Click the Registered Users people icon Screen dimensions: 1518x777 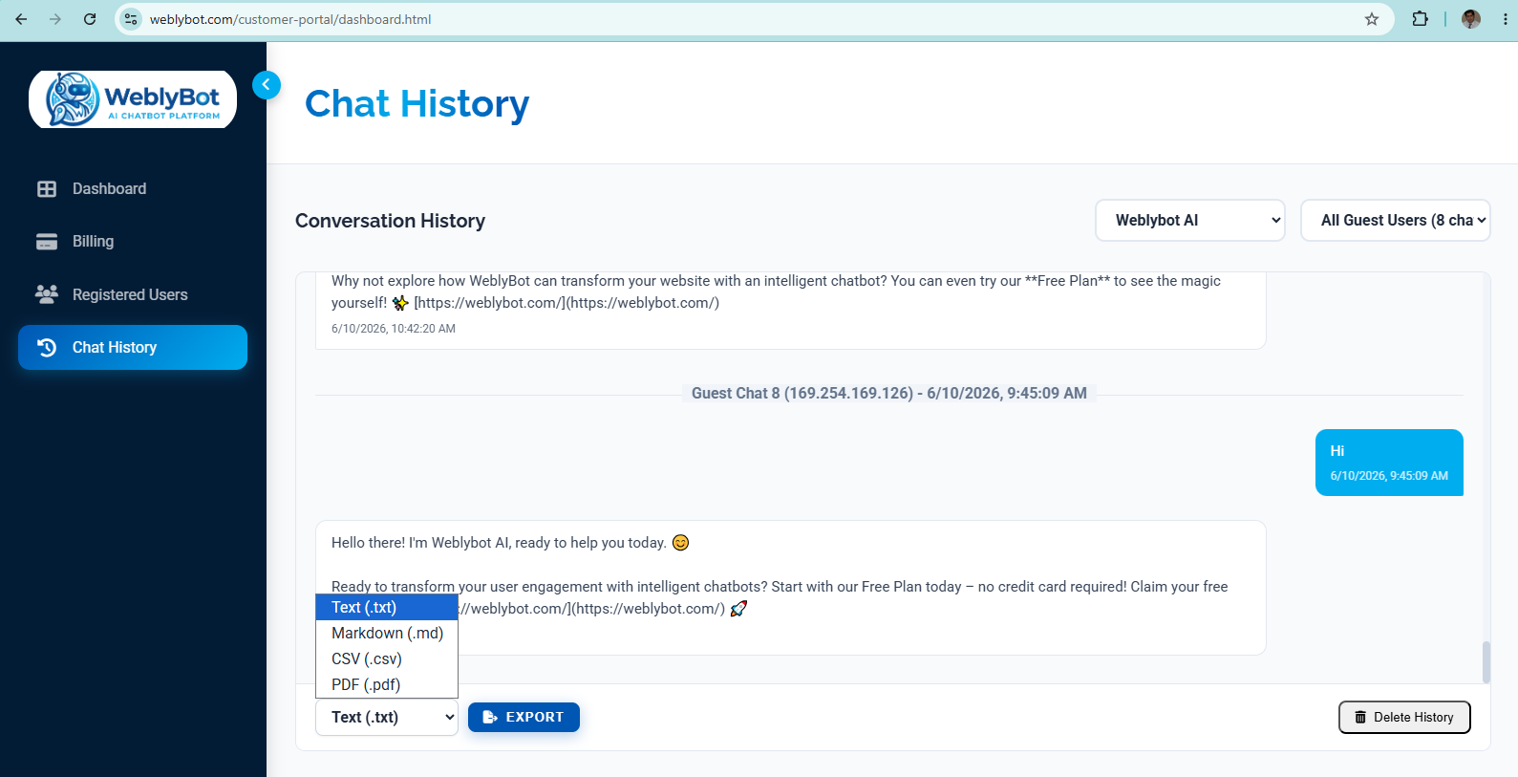point(47,294)
